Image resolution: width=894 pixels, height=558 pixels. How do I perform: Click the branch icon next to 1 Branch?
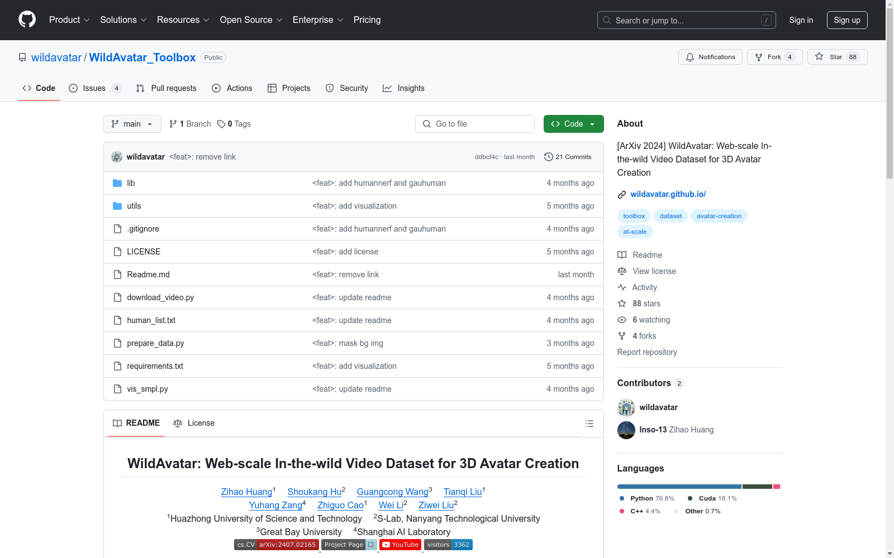pos(173,124)
